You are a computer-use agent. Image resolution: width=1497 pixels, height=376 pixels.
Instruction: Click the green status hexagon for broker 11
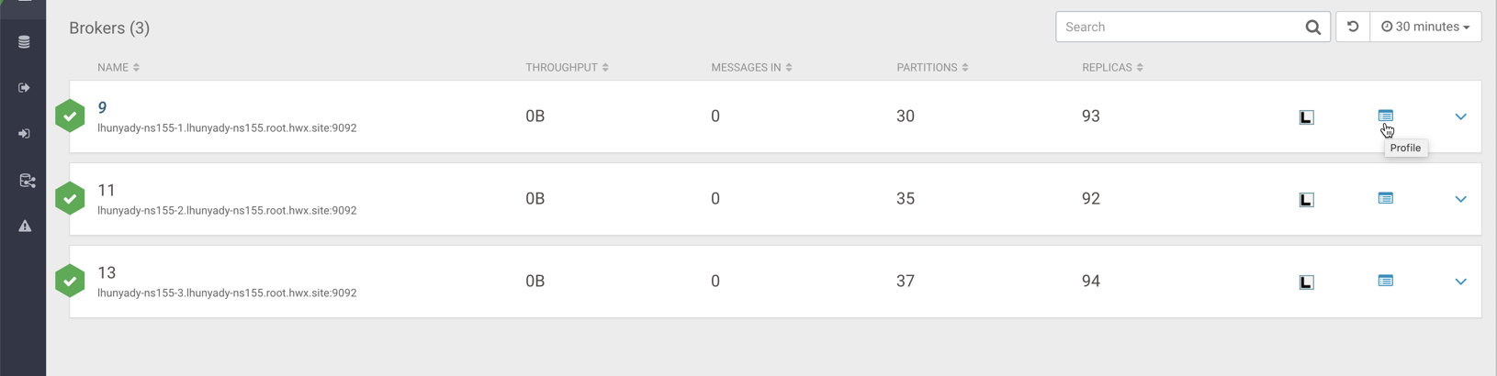[x=70, y=198]
